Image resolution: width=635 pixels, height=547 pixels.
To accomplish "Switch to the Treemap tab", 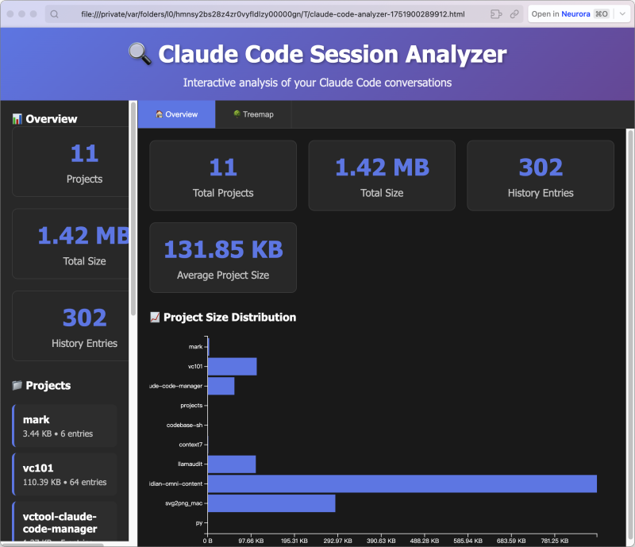I will 253,114.
